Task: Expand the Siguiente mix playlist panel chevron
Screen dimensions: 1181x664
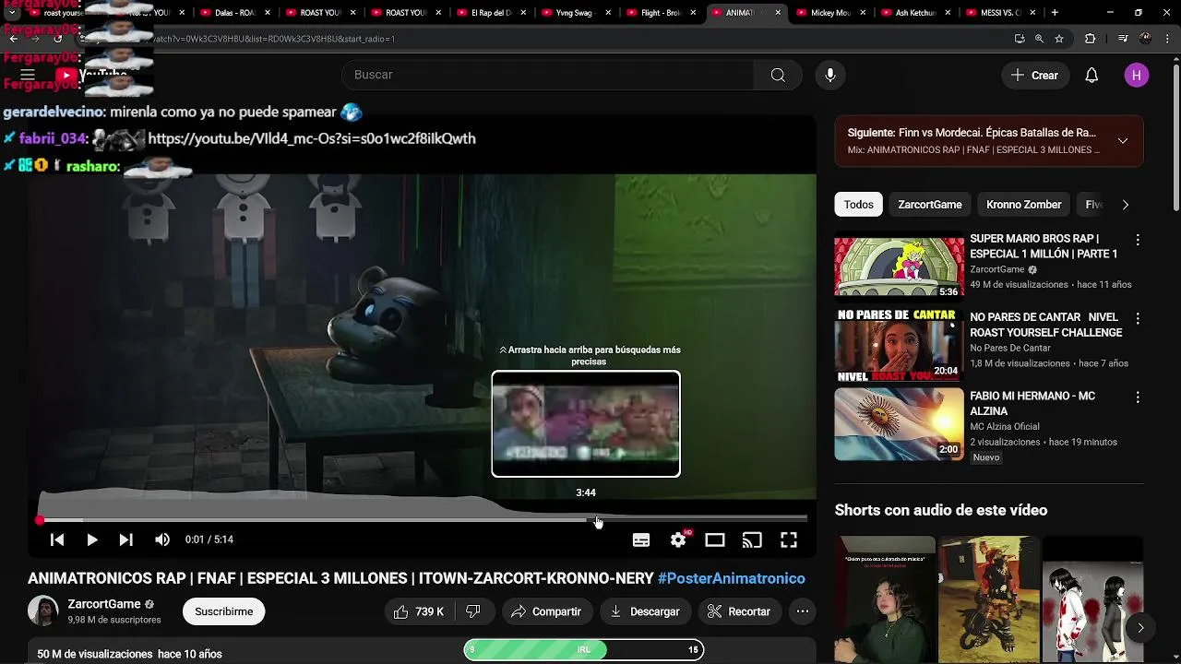Action: coord(1123,141)
